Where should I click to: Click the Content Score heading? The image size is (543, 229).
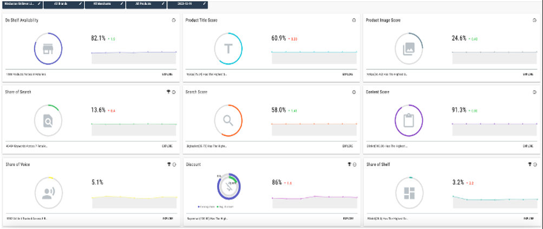pyautogui.click(x=378, y=92)
